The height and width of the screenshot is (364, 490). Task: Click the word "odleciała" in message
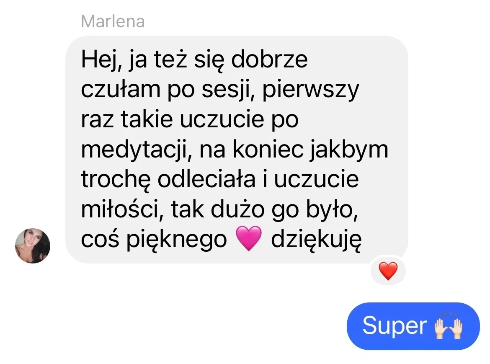(x=206, y=180)
